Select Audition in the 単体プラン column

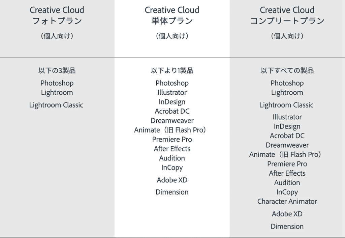tap(172, 158)
